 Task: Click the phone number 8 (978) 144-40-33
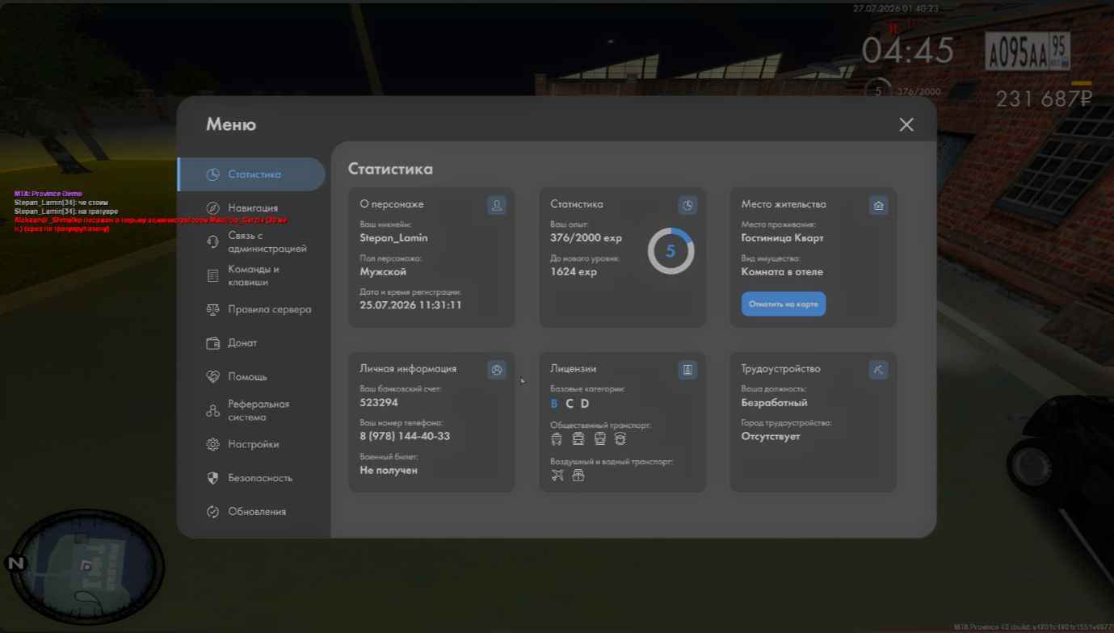pyautogui.click(x=405, y=436)
